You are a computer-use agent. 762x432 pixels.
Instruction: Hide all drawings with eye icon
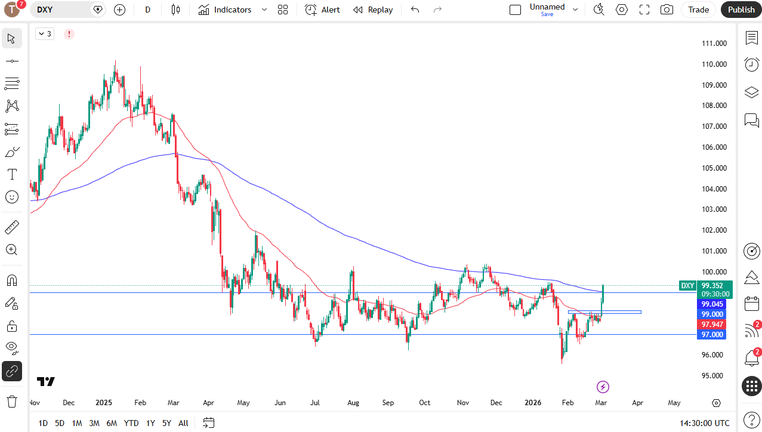11,348
